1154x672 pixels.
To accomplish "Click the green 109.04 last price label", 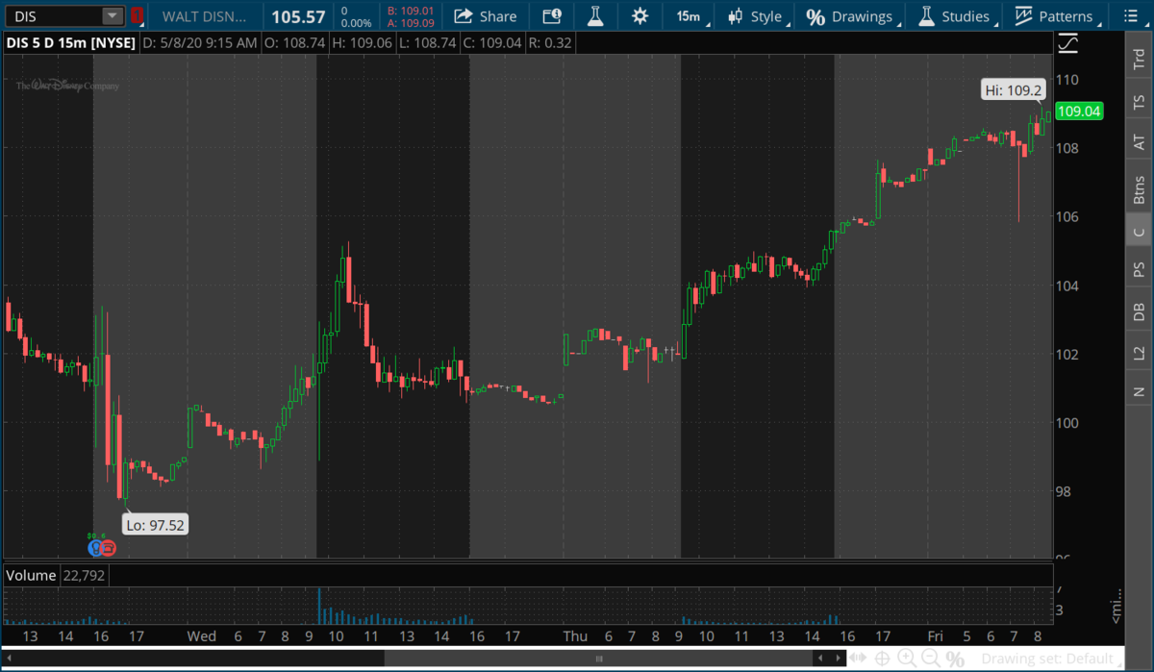I will (1079, 112).
